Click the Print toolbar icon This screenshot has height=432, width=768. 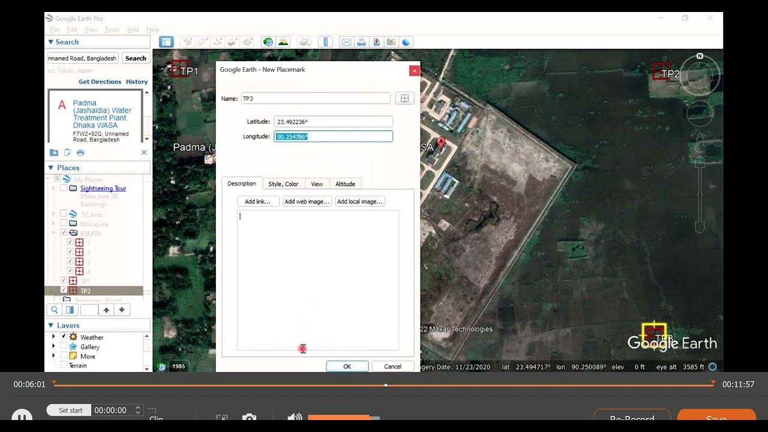(x=361, y=42)
